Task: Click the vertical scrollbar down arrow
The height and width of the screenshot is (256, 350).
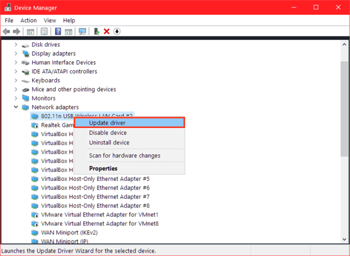Action: tap(345, 239)
